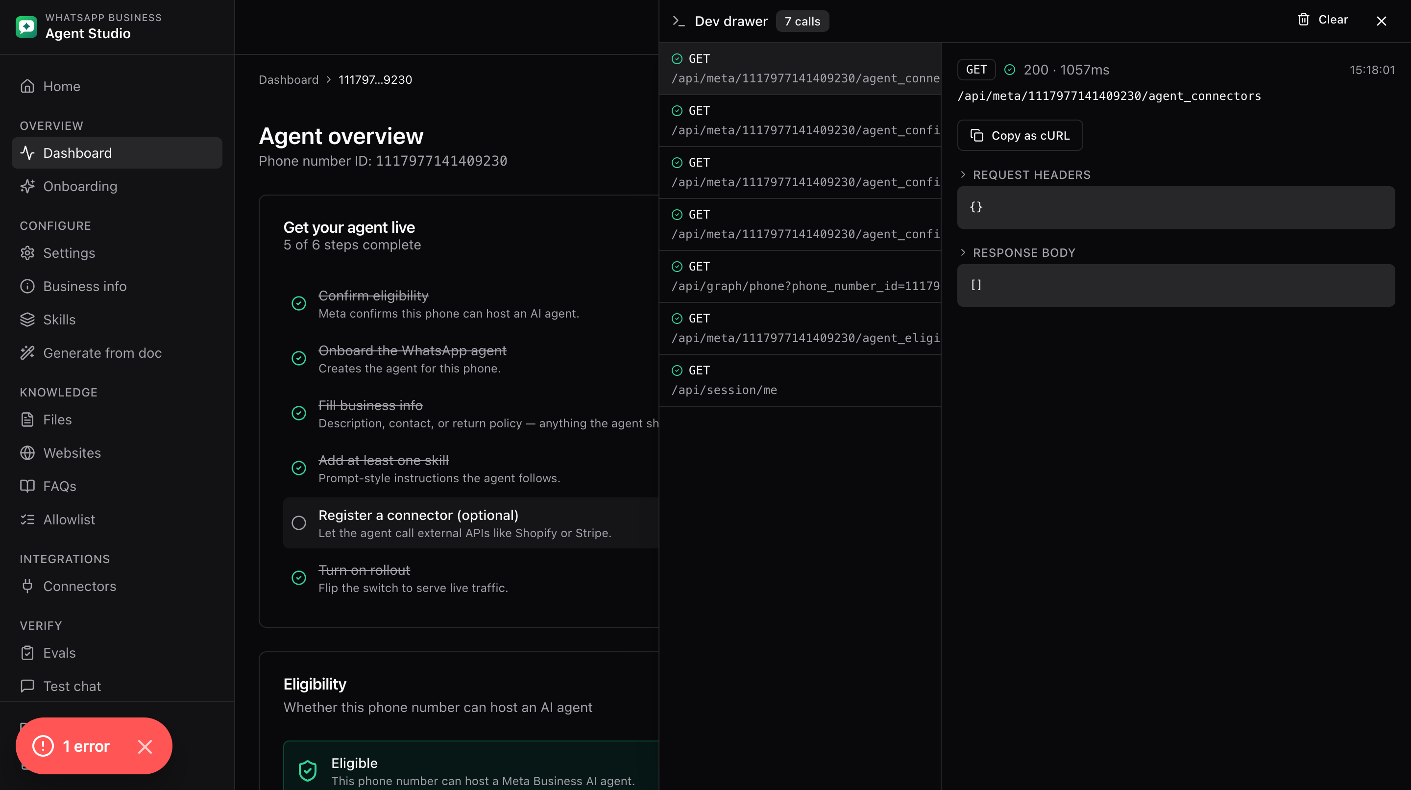Close the Dev drawer panel
Screen dimensions: 1411x790
tap(1382, 21)
